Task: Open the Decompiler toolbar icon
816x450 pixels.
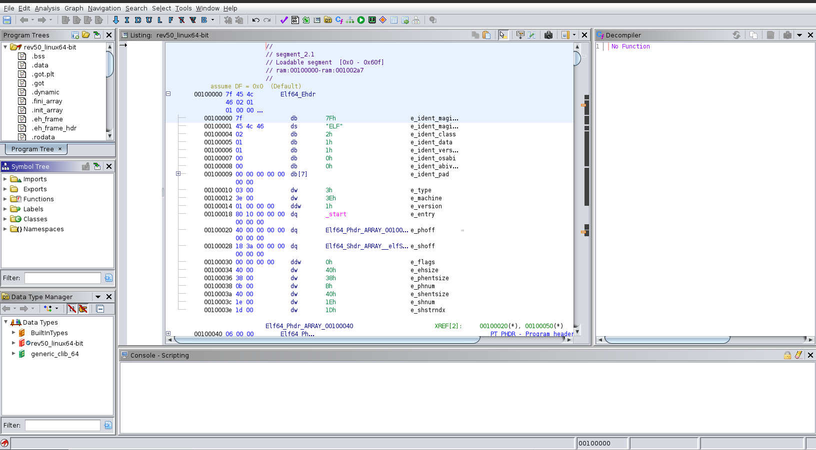Action: click(339, 20)
